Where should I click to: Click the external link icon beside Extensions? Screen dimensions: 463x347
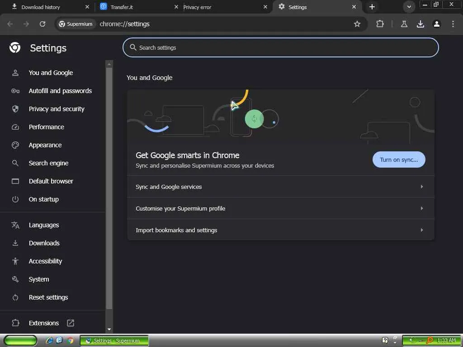(x=71, y=323)
